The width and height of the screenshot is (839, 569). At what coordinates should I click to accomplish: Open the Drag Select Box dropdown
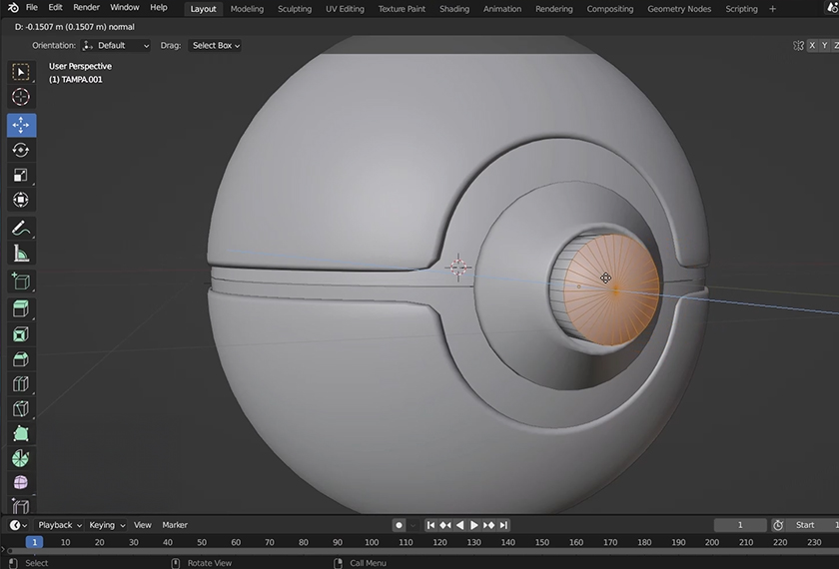point(216,45)
